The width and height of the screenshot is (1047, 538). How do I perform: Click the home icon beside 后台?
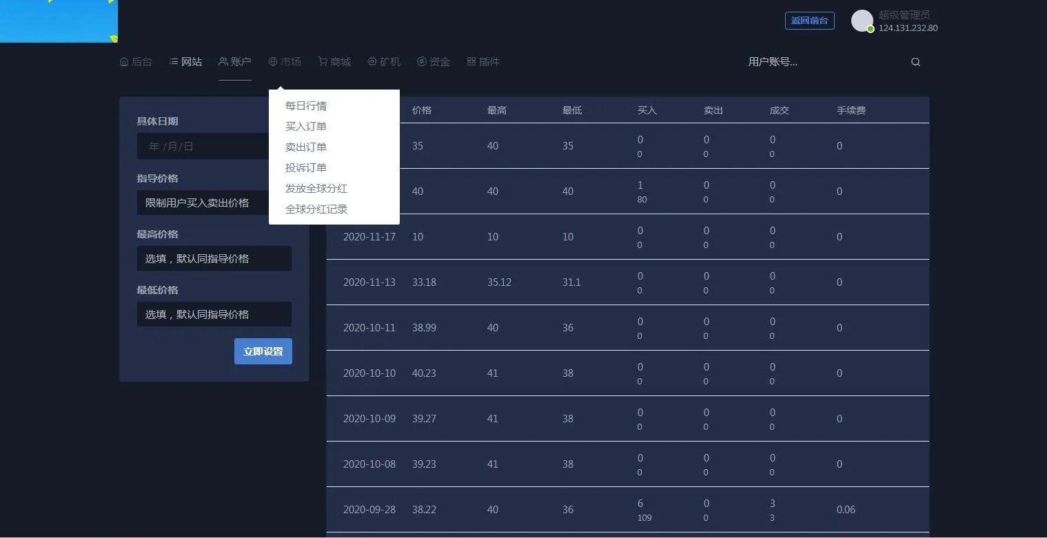(124, 62)
